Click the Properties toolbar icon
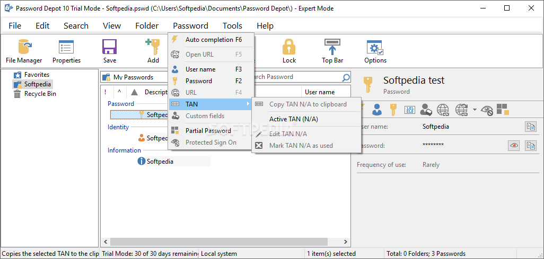544x259 pixels. coord(66,51)
